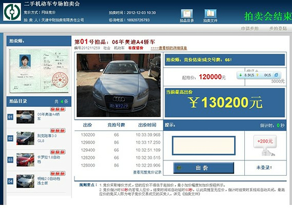Open thumbnail of 别克陆尊3.0 GL8
292x208 pixels.
[x=25, y=138]
